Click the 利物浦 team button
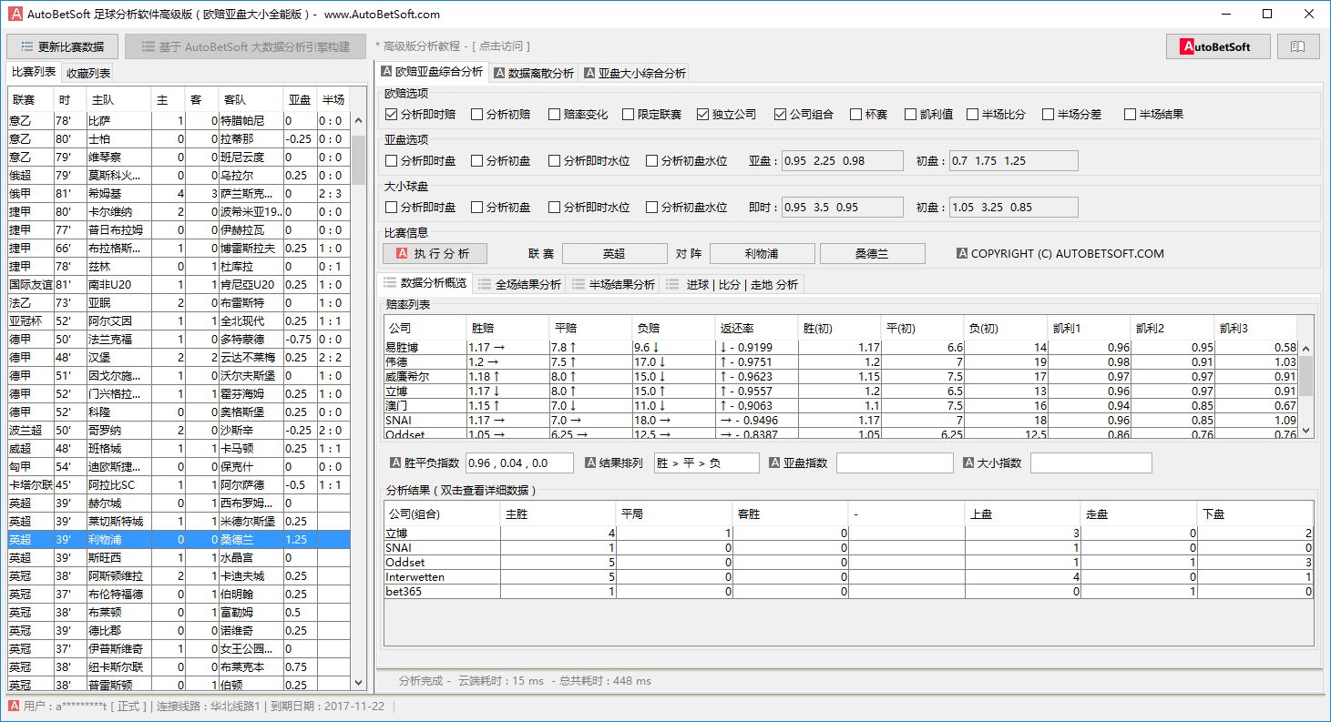Viewport: 1331px width, 722px height. [762, 253]
